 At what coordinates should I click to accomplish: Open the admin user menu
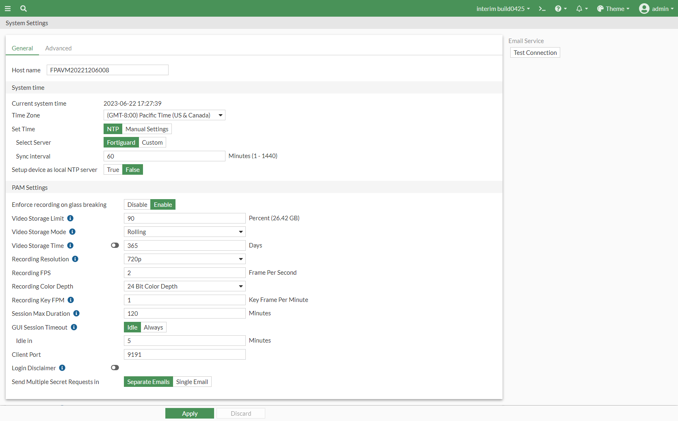[656, 8]
